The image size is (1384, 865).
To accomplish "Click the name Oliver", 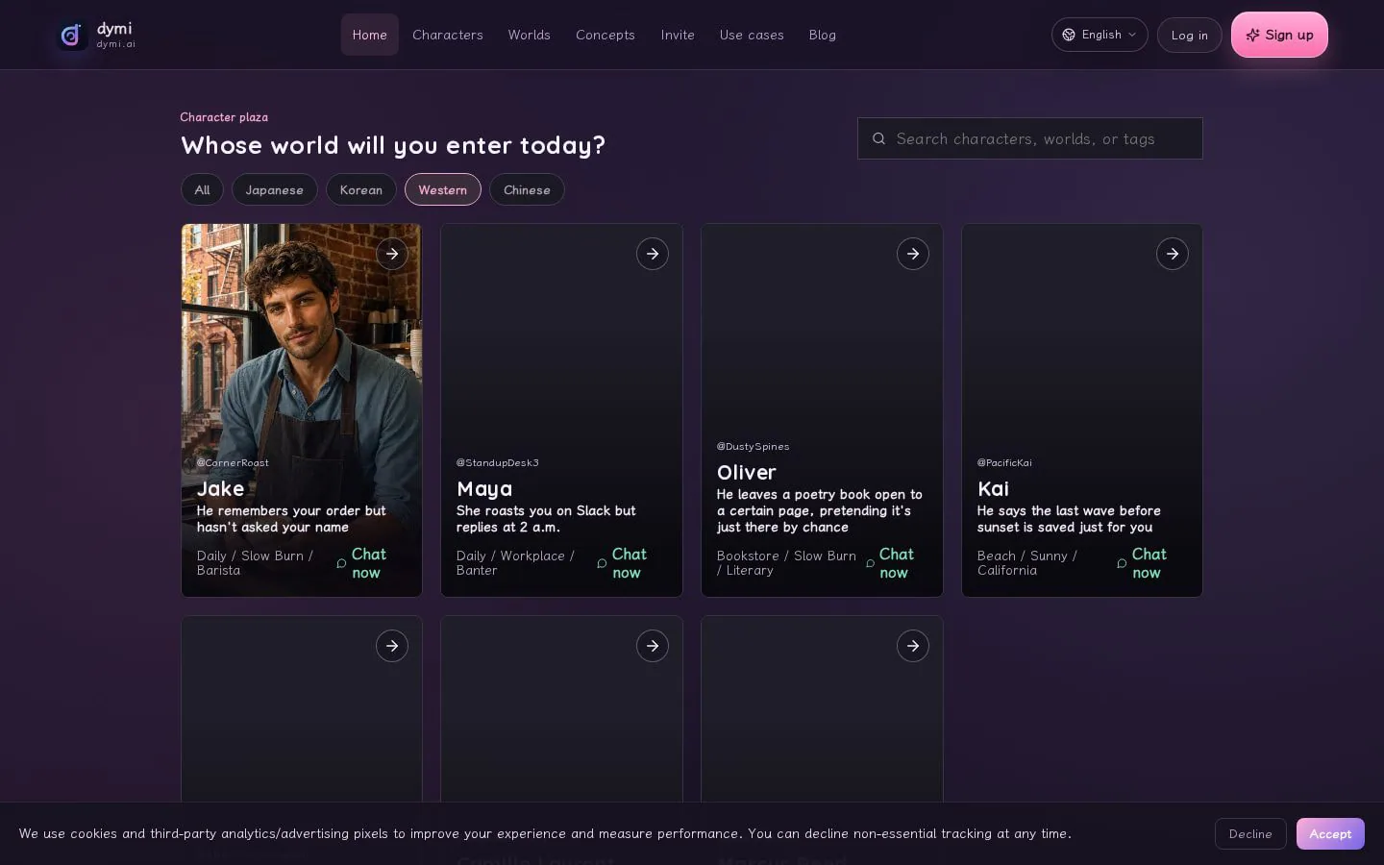I will (x=747, y=472).
